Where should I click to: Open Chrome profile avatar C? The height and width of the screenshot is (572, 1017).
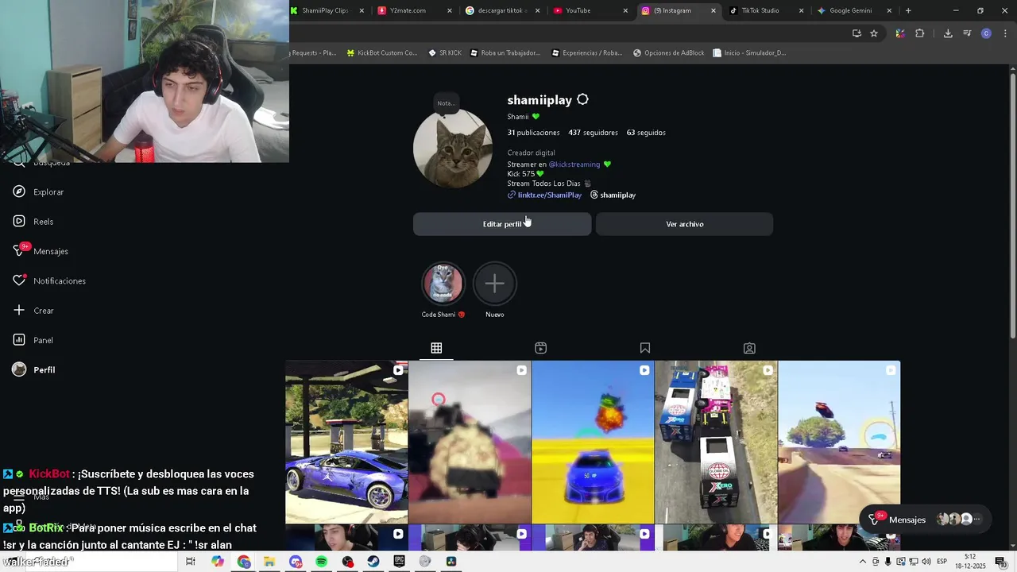point(986,33)
